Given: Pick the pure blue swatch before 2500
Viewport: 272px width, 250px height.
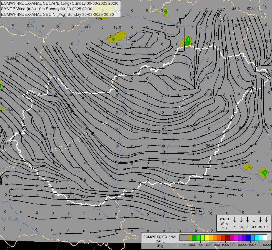Looking at the screenshot, I should click(x=248, y=238).
